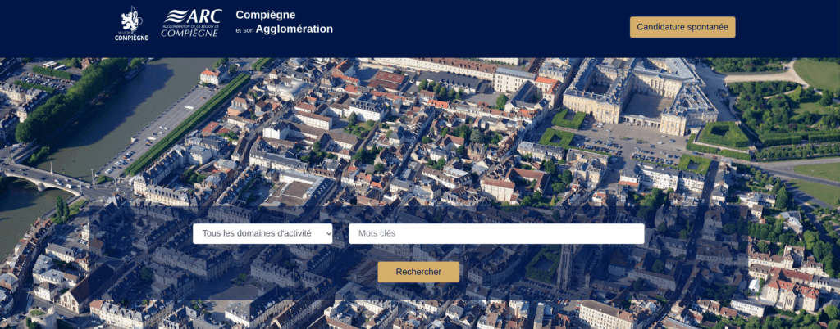Screen dimensions: 840x329
Task: Click the Rechercher button
Action: pyautogui.click(x=418, y=272)
